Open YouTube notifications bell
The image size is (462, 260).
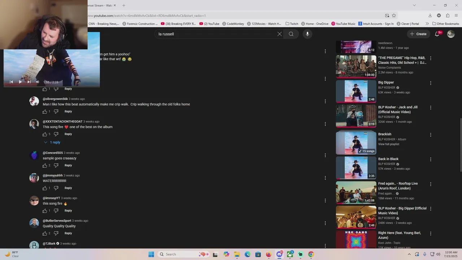coord(437,34)
